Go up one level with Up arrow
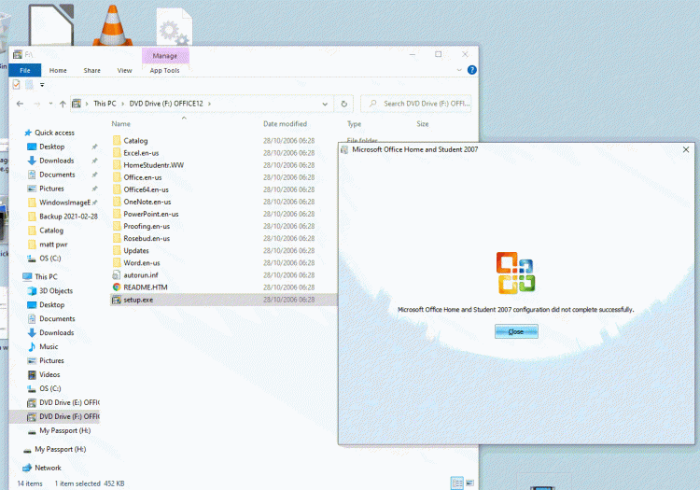 pyautogui.click(x=63, y=104)
